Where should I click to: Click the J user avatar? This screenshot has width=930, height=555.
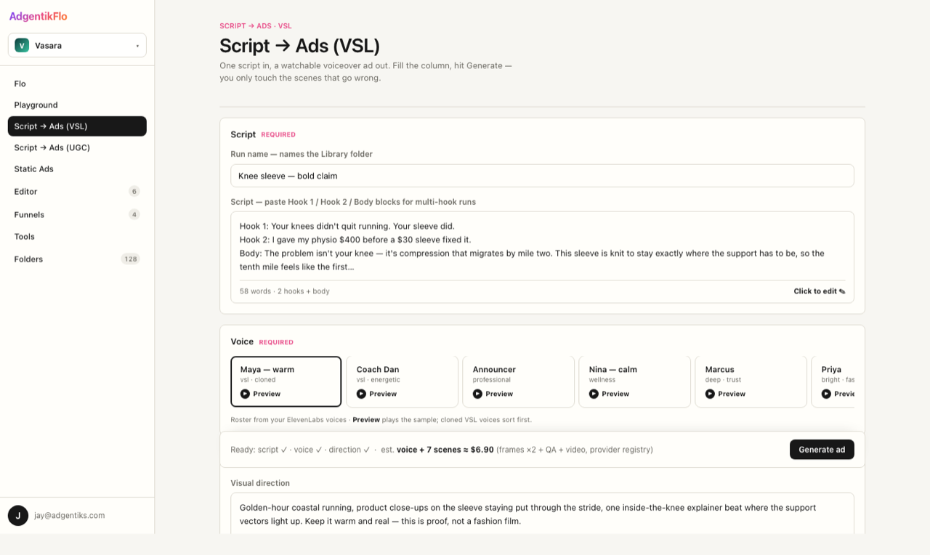click(x=18, y=516)
